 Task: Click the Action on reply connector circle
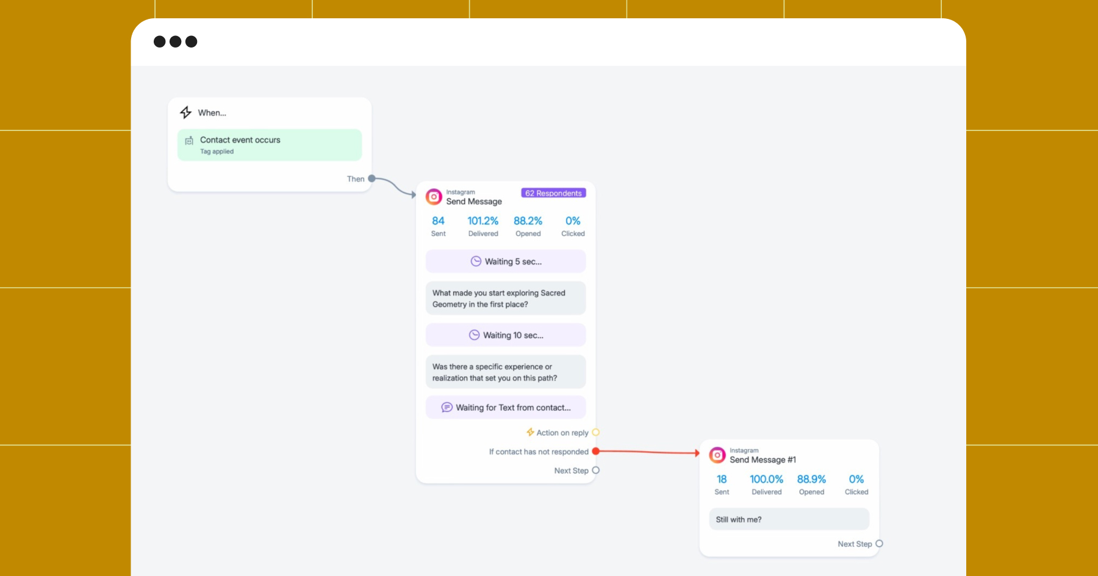tap(596, 432)
